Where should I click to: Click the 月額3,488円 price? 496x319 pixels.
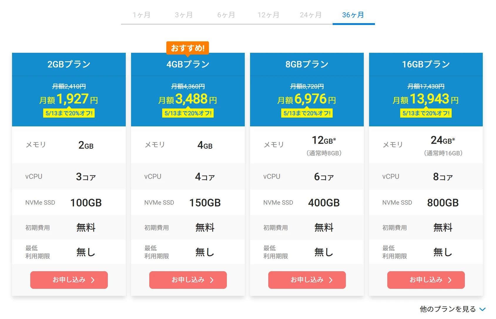tap(188, 99)
